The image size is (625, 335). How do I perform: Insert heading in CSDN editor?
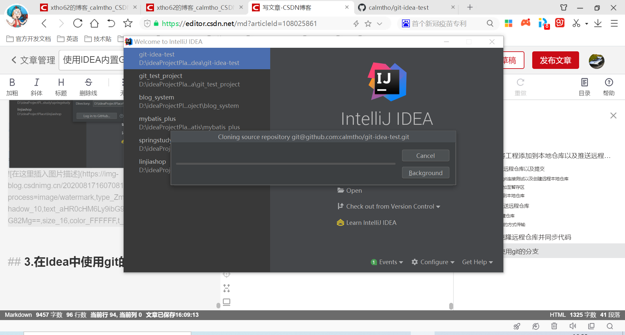click(61, 87)
